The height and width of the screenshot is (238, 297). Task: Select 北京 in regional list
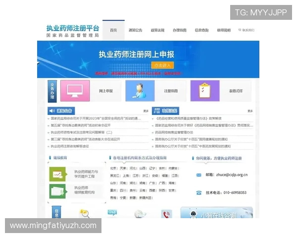pos(113,169)
